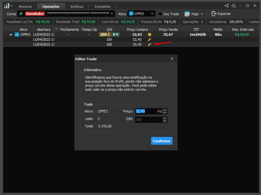Switch to the Resumo tab
This screenshot has width=261, height=195.
click(25, 7)
